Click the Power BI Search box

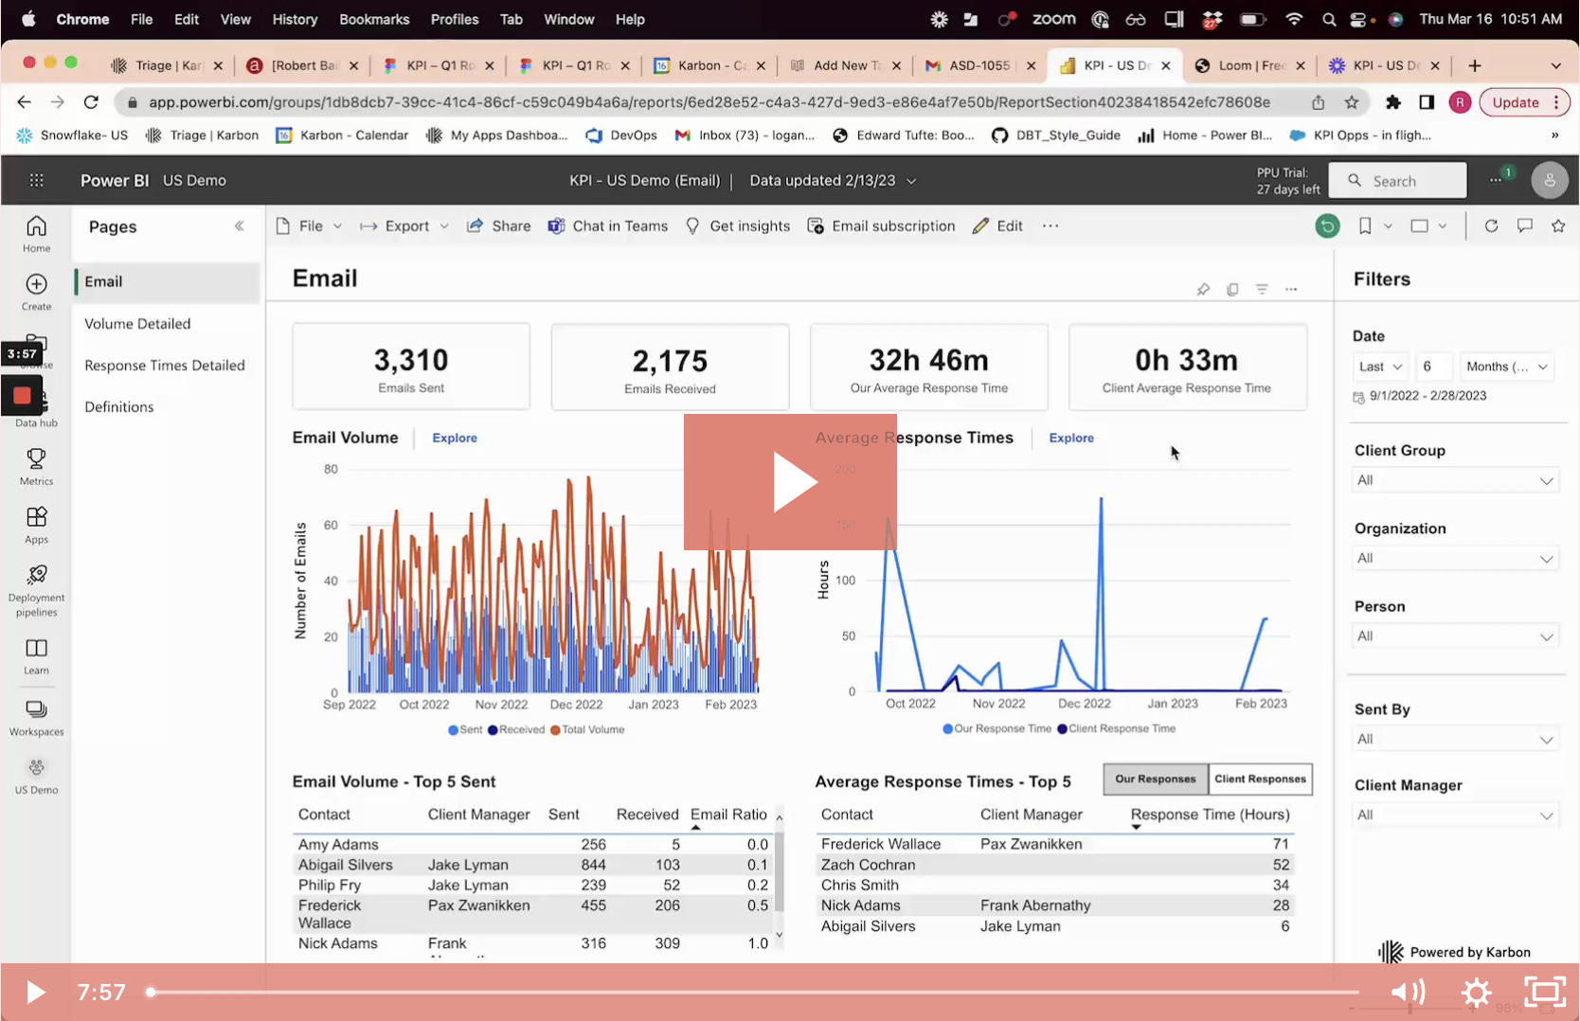1398,181
